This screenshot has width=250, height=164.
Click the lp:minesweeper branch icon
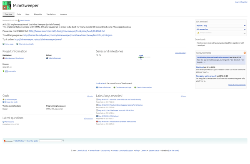(3, 99)
